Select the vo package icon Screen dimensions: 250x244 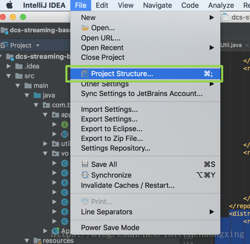[x=55, y=154]
